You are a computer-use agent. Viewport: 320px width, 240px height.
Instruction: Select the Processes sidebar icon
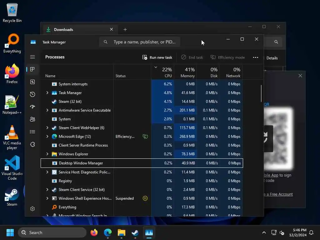click(x=32, y=69)
